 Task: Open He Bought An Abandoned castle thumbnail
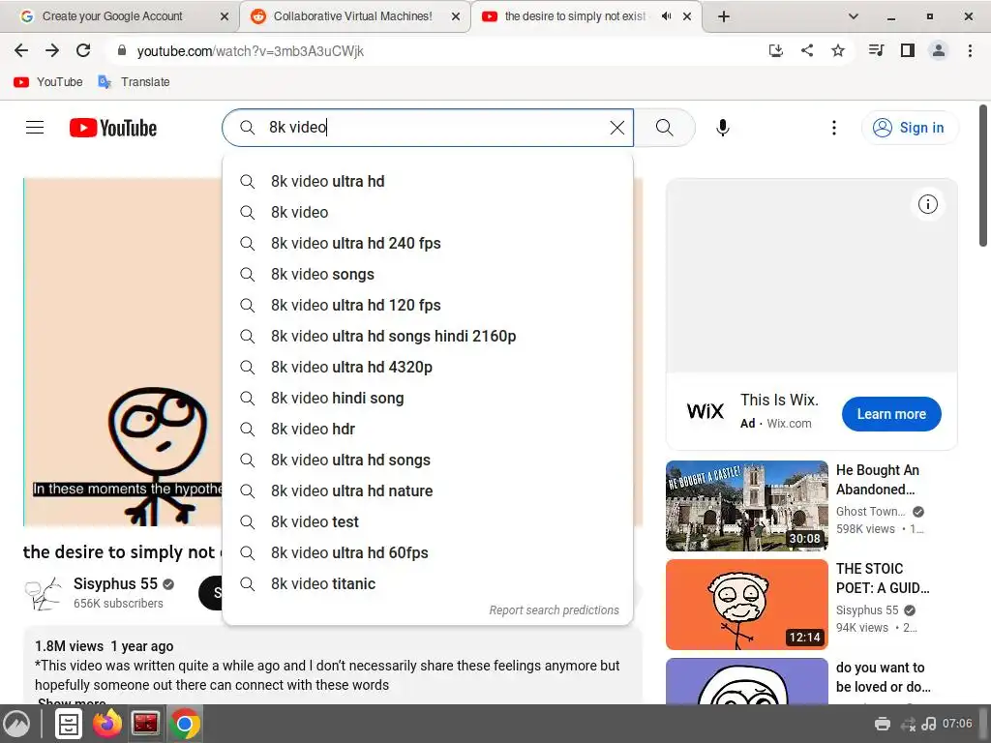(x=746, y=505)
